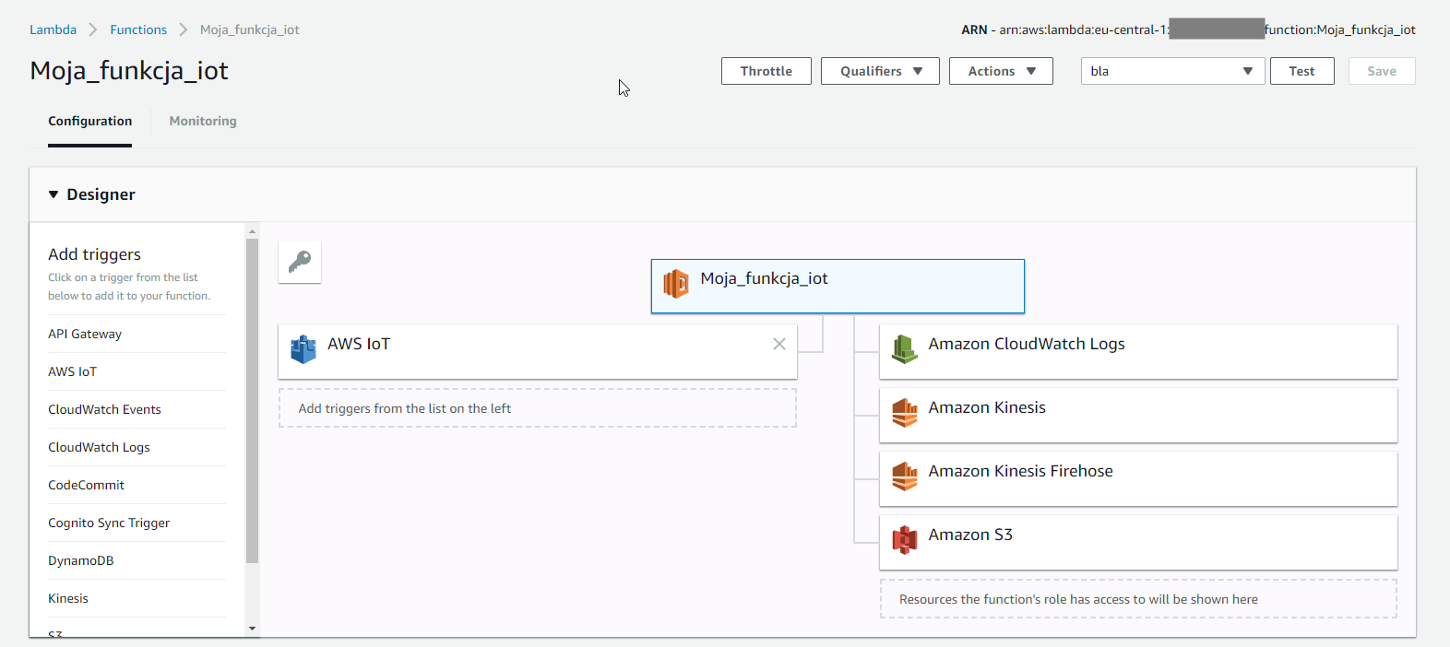This screenshot has height=647, width=1450.
Task: Select the Configuration tab
Action: (x=90, y=121)
